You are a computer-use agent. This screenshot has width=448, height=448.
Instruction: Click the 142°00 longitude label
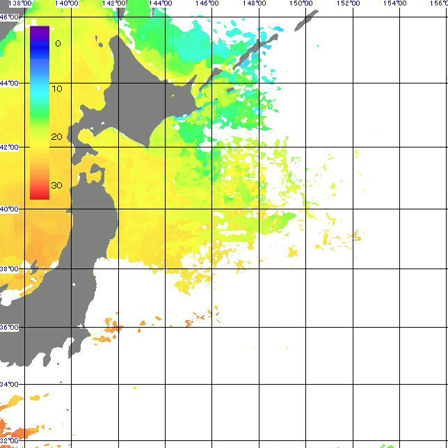113,3
